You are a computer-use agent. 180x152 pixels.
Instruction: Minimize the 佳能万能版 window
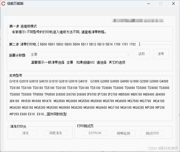149,4
